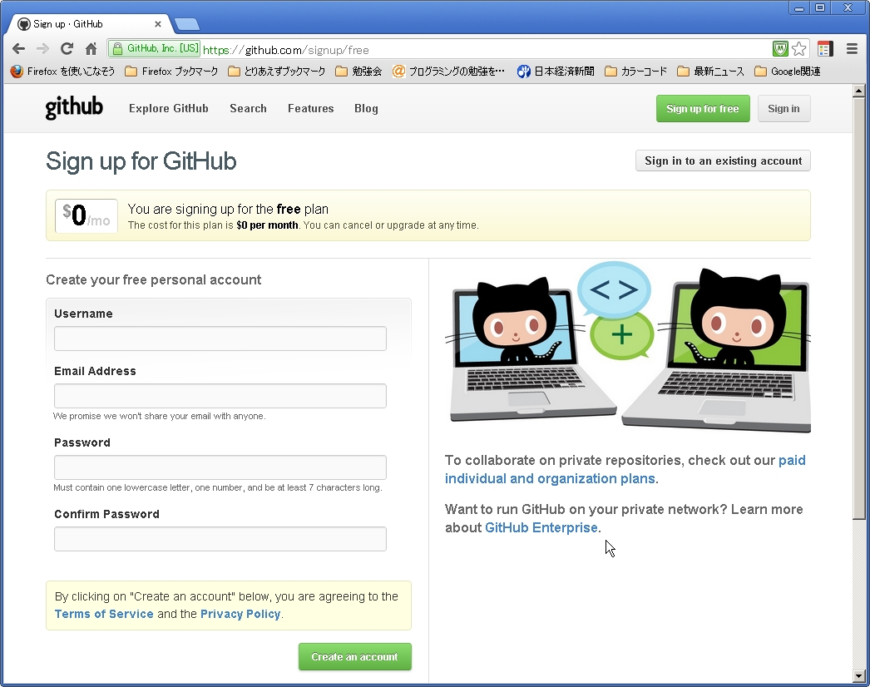Open Blog in the navigation

pos(366,108)
